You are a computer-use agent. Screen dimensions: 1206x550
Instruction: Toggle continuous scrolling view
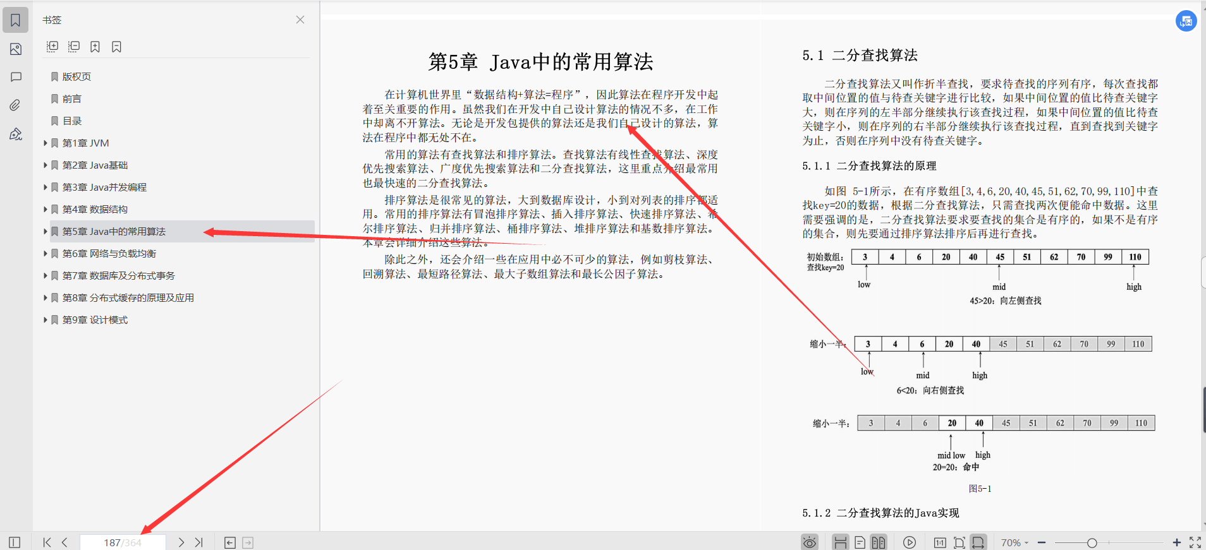[840, 542]
